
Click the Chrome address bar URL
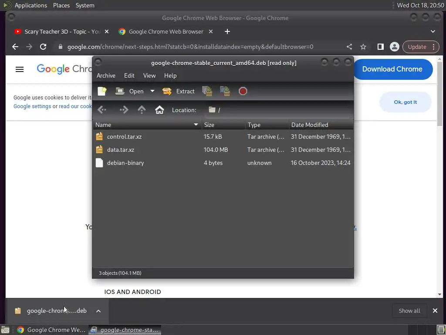[x=190, y=47]
